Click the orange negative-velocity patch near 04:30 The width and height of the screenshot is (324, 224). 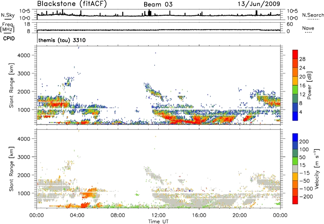coord(85,205)
